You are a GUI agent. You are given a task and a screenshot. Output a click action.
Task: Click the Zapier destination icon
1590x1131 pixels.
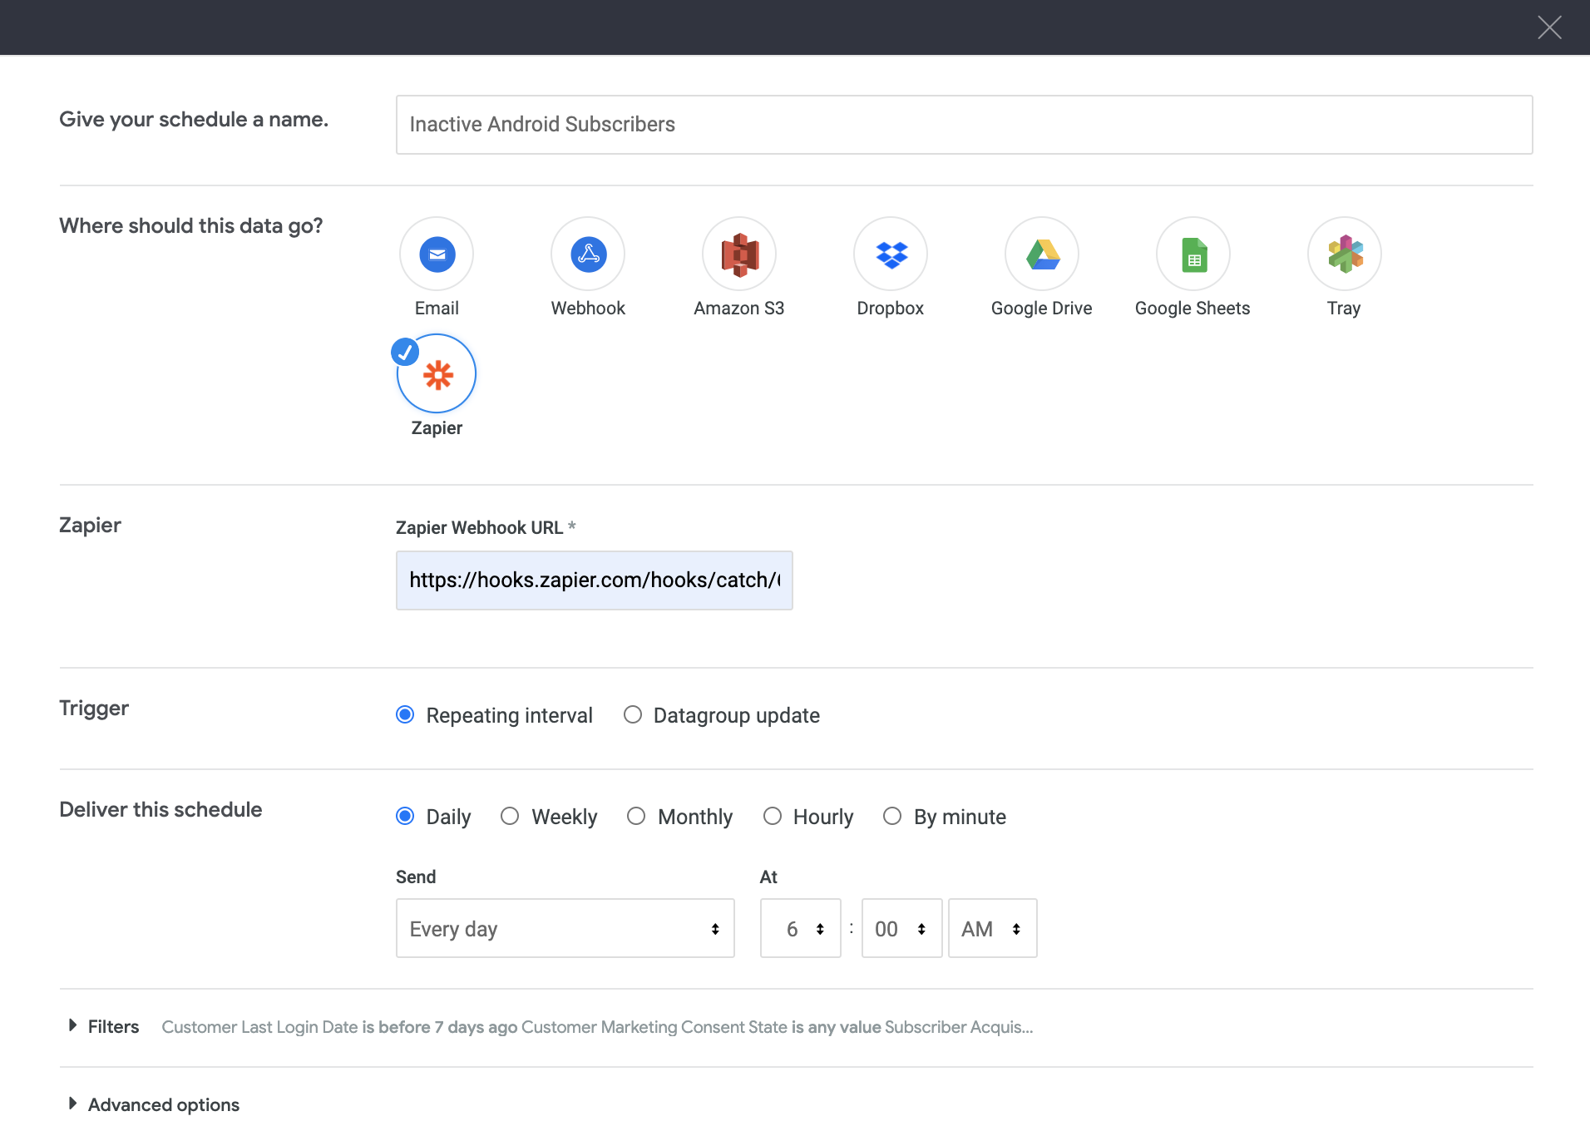[x=437, y=374]
